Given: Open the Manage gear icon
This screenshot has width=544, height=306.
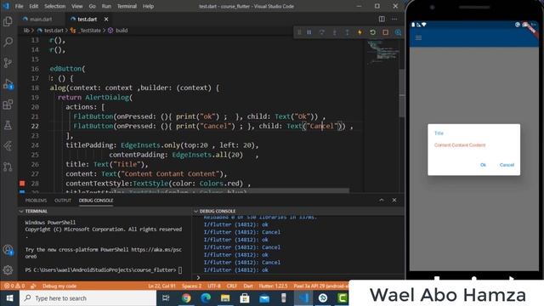Looking at the screenshot, I should [x=8, y=270].
